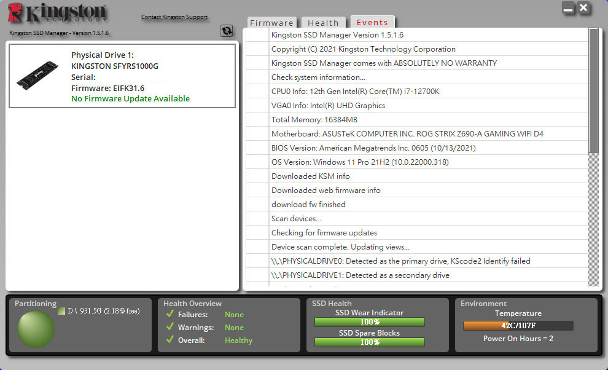Select the PHYSICALDRIVE1 secondary drive row

pyautogui.click(x=417, y=275)
